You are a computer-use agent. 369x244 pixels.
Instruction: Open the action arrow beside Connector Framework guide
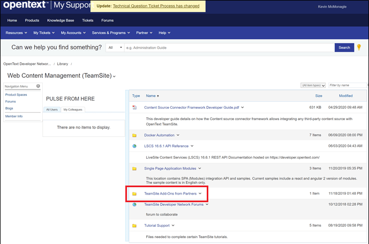coord(243,107)
